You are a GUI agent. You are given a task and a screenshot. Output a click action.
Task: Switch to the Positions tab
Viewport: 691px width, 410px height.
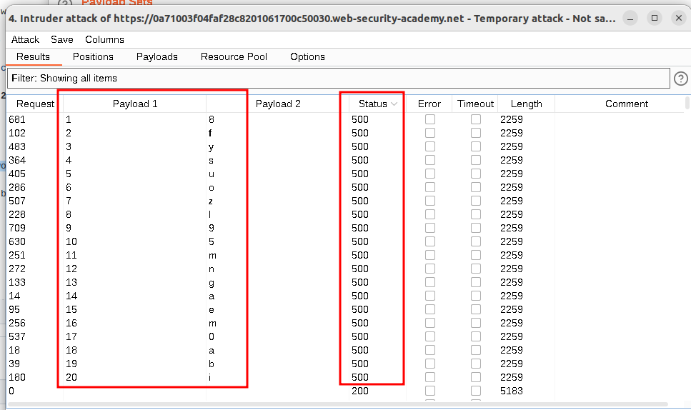93,57
